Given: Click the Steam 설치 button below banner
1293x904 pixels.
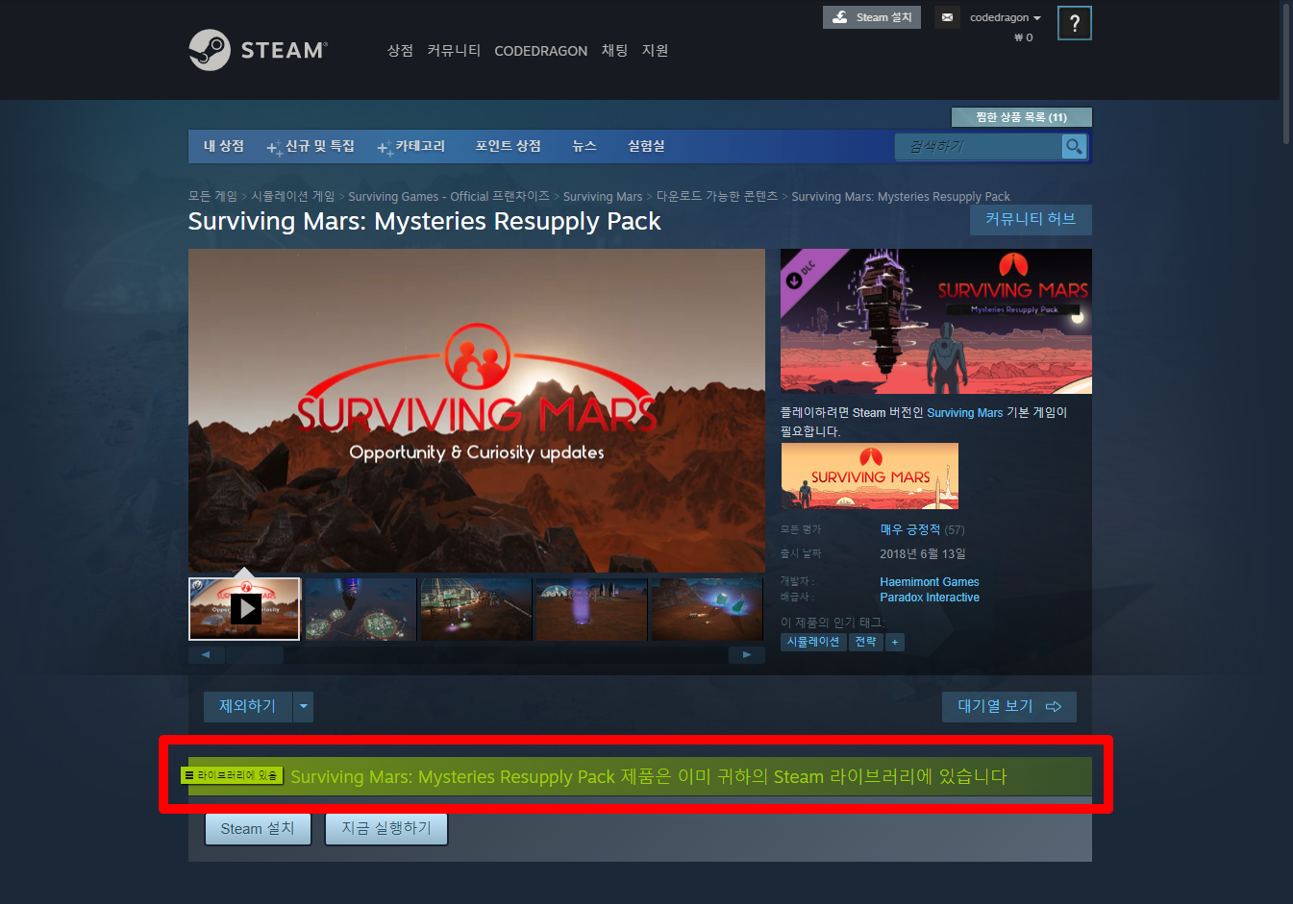Looking at the screenshot, I should [258, 829].
